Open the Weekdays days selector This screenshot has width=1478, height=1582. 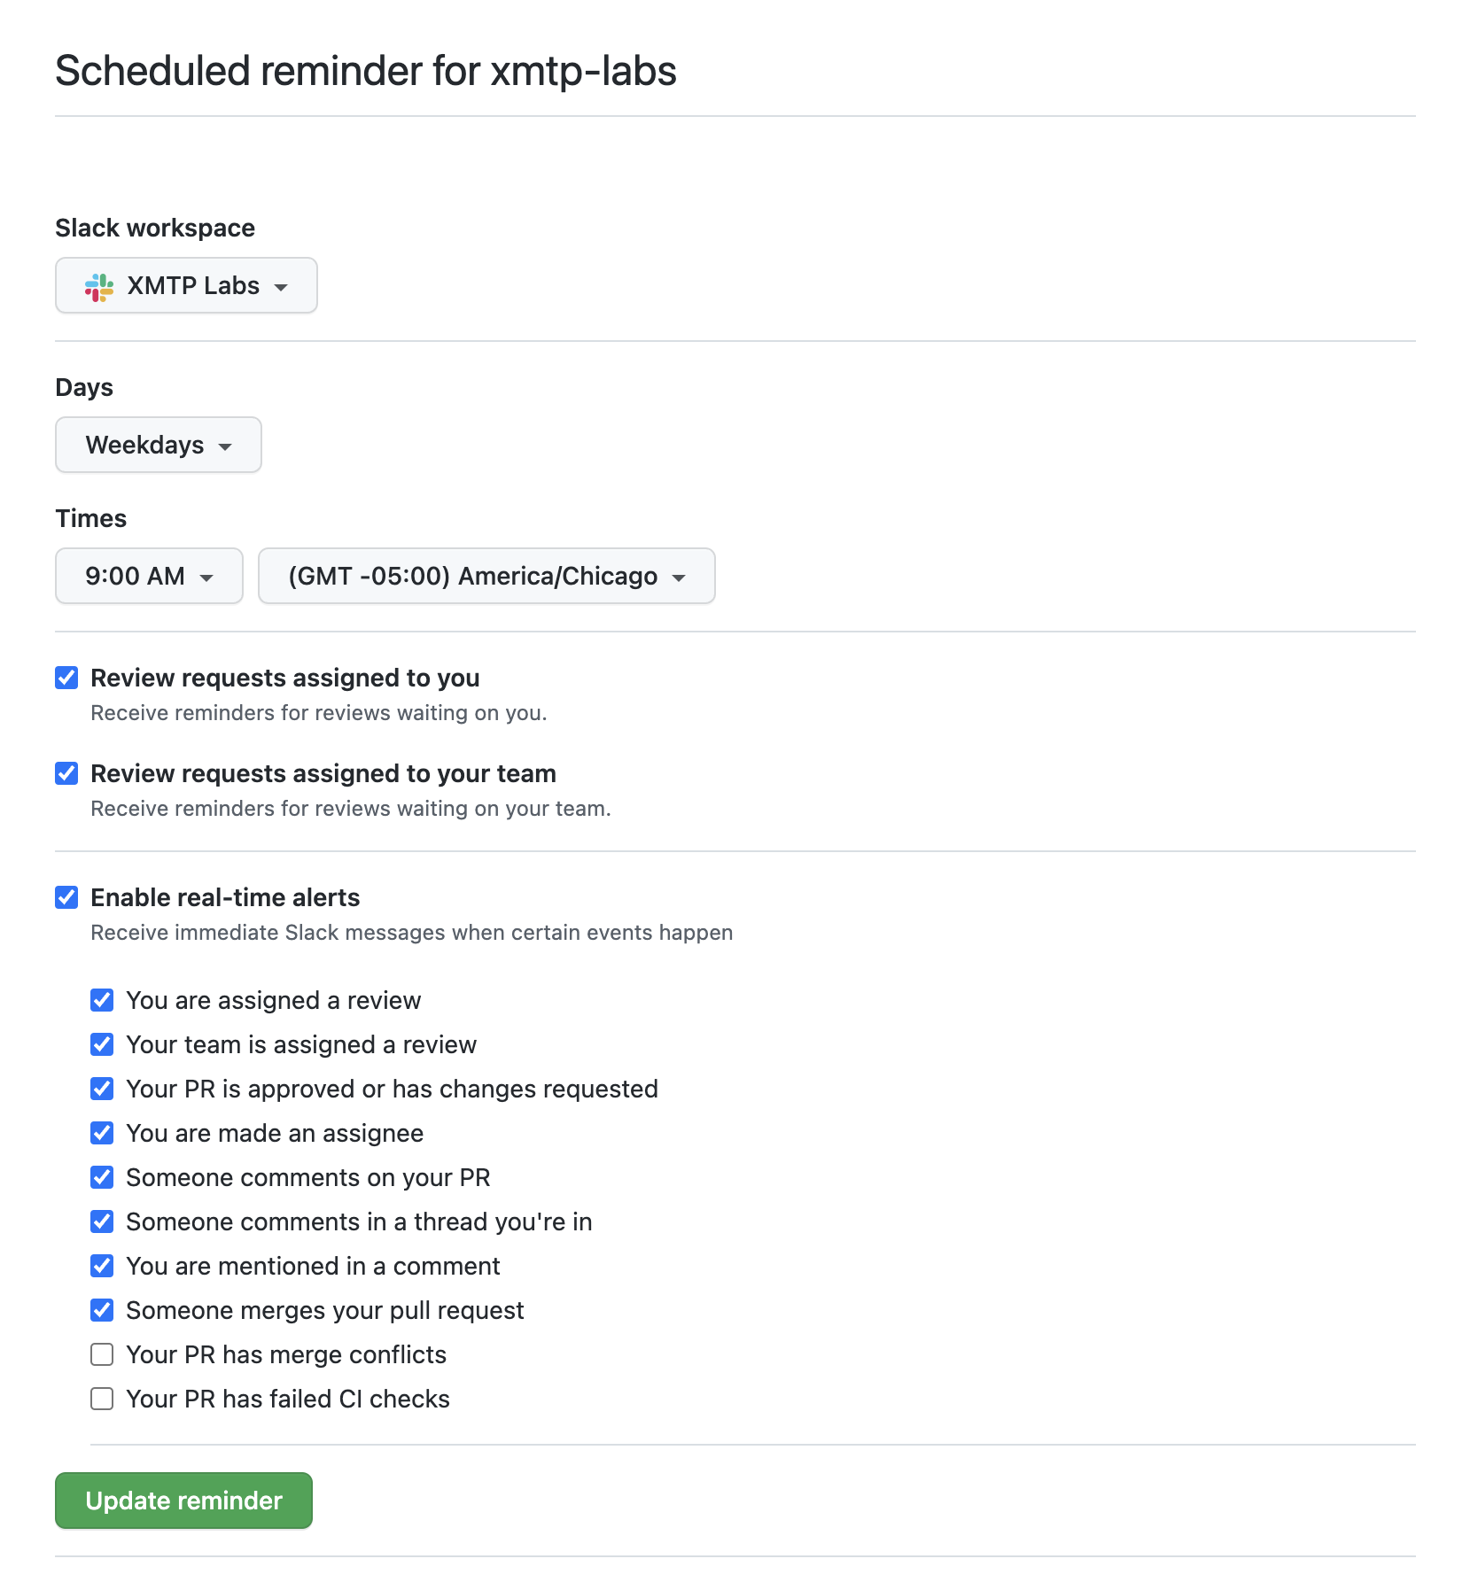click(x=158, y=445)
